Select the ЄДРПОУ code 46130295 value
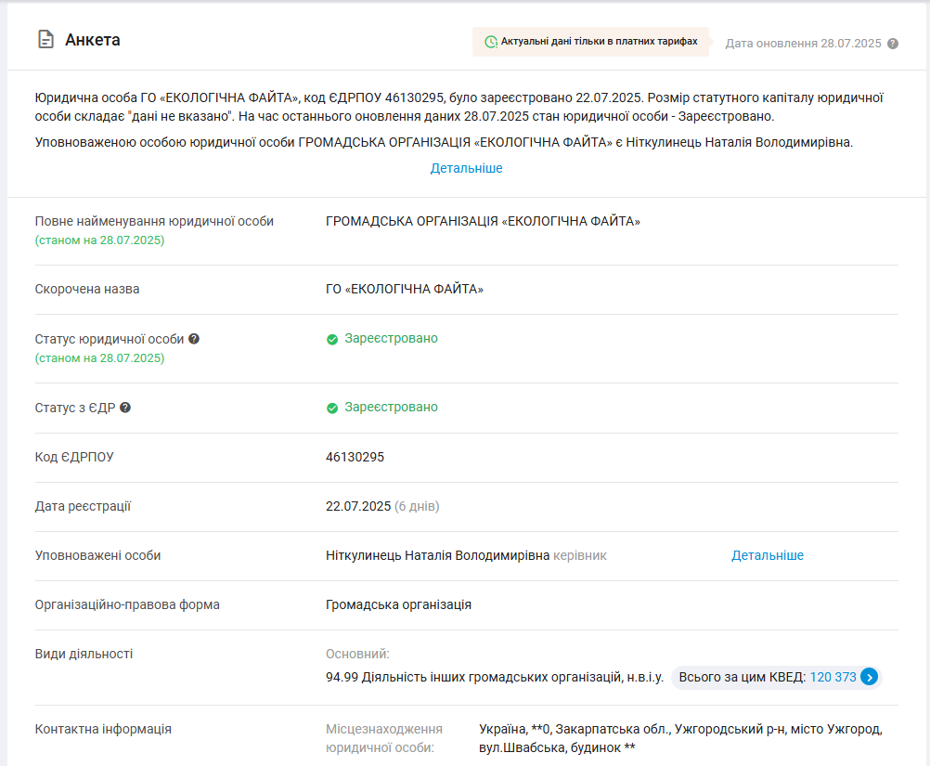This screenshot has height=766, width=930. (355, 457)
